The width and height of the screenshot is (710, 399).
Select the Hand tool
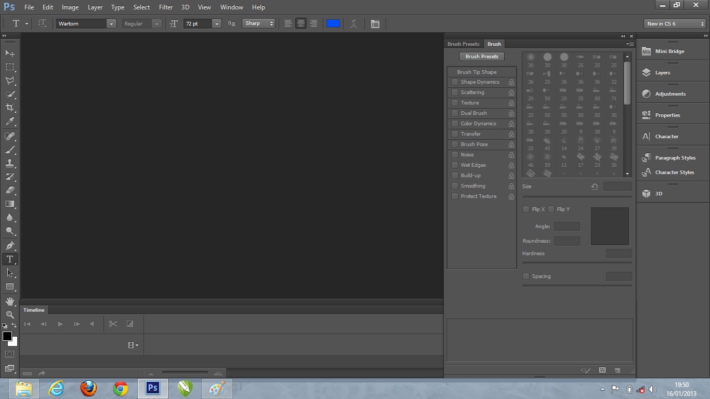10,301
